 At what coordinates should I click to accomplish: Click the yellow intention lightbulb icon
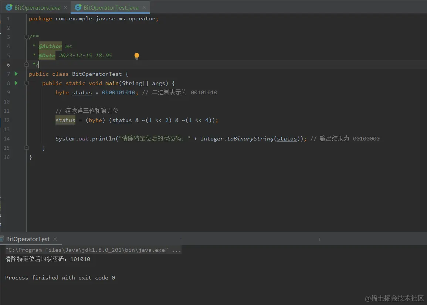[137, 56]
